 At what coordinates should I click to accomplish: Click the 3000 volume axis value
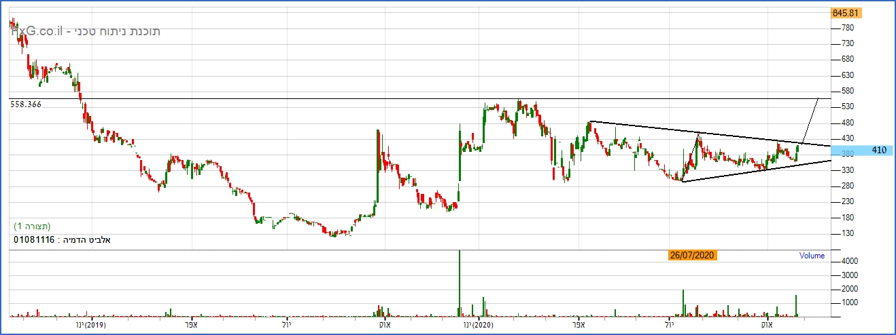(x=849, y=275)
